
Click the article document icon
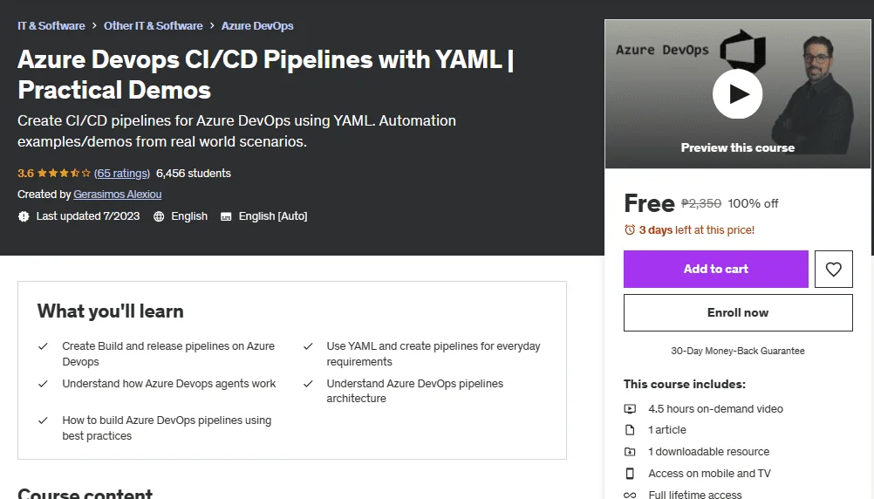629,430
